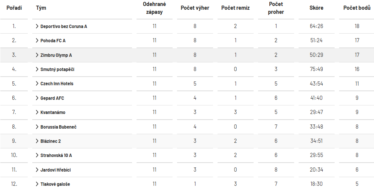Open the Zimbru Olymp A team name
This screenshot has width=374, height=194.
pyautogui.click(x=56, y=55)
